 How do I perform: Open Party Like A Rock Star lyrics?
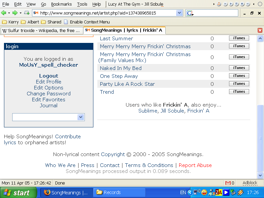(127, 84)
